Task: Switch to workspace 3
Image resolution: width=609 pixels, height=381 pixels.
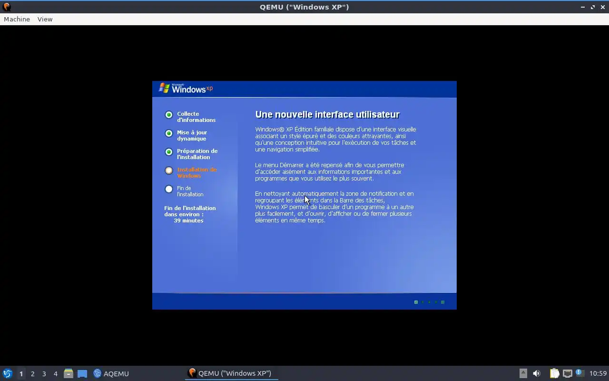Action: [x=44, y=373]
